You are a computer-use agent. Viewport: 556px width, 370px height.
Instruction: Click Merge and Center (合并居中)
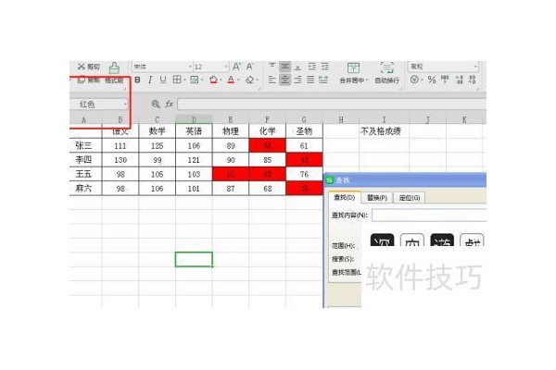tap(354, 73)
